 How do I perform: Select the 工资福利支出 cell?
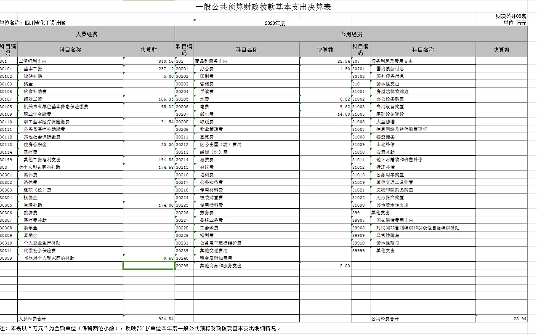pyautogui.click(x=70, y=61)
